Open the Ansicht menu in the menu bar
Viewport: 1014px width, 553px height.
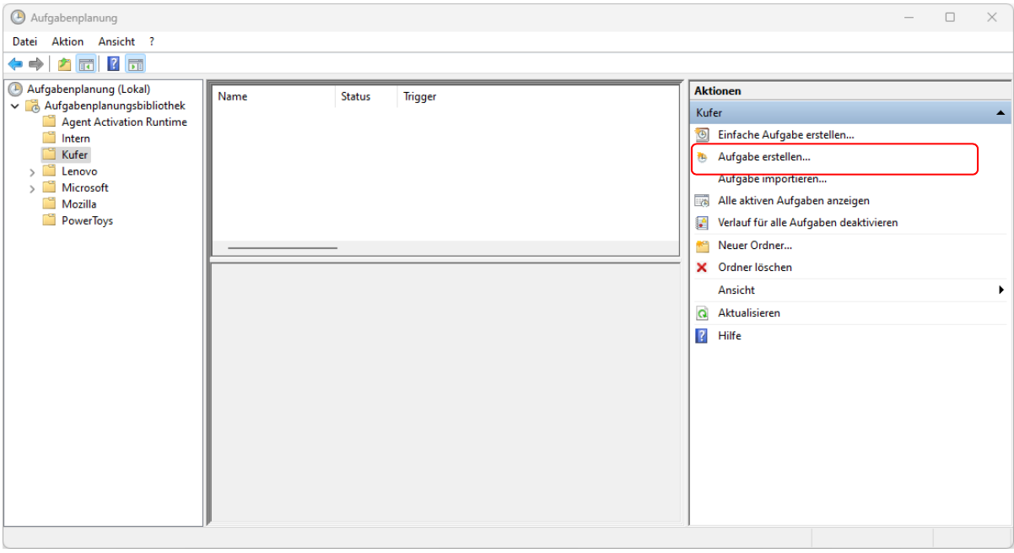(116, 41)
